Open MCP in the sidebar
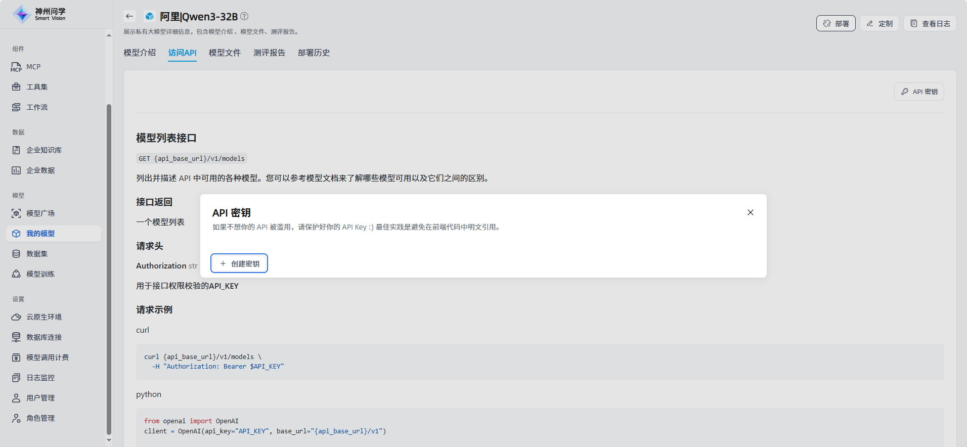967x447 pixels. (33, 67)
